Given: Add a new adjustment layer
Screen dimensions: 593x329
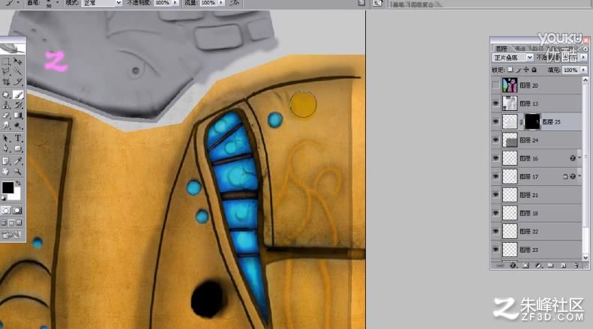Looking at the screenshot, I should click(538, 266).
